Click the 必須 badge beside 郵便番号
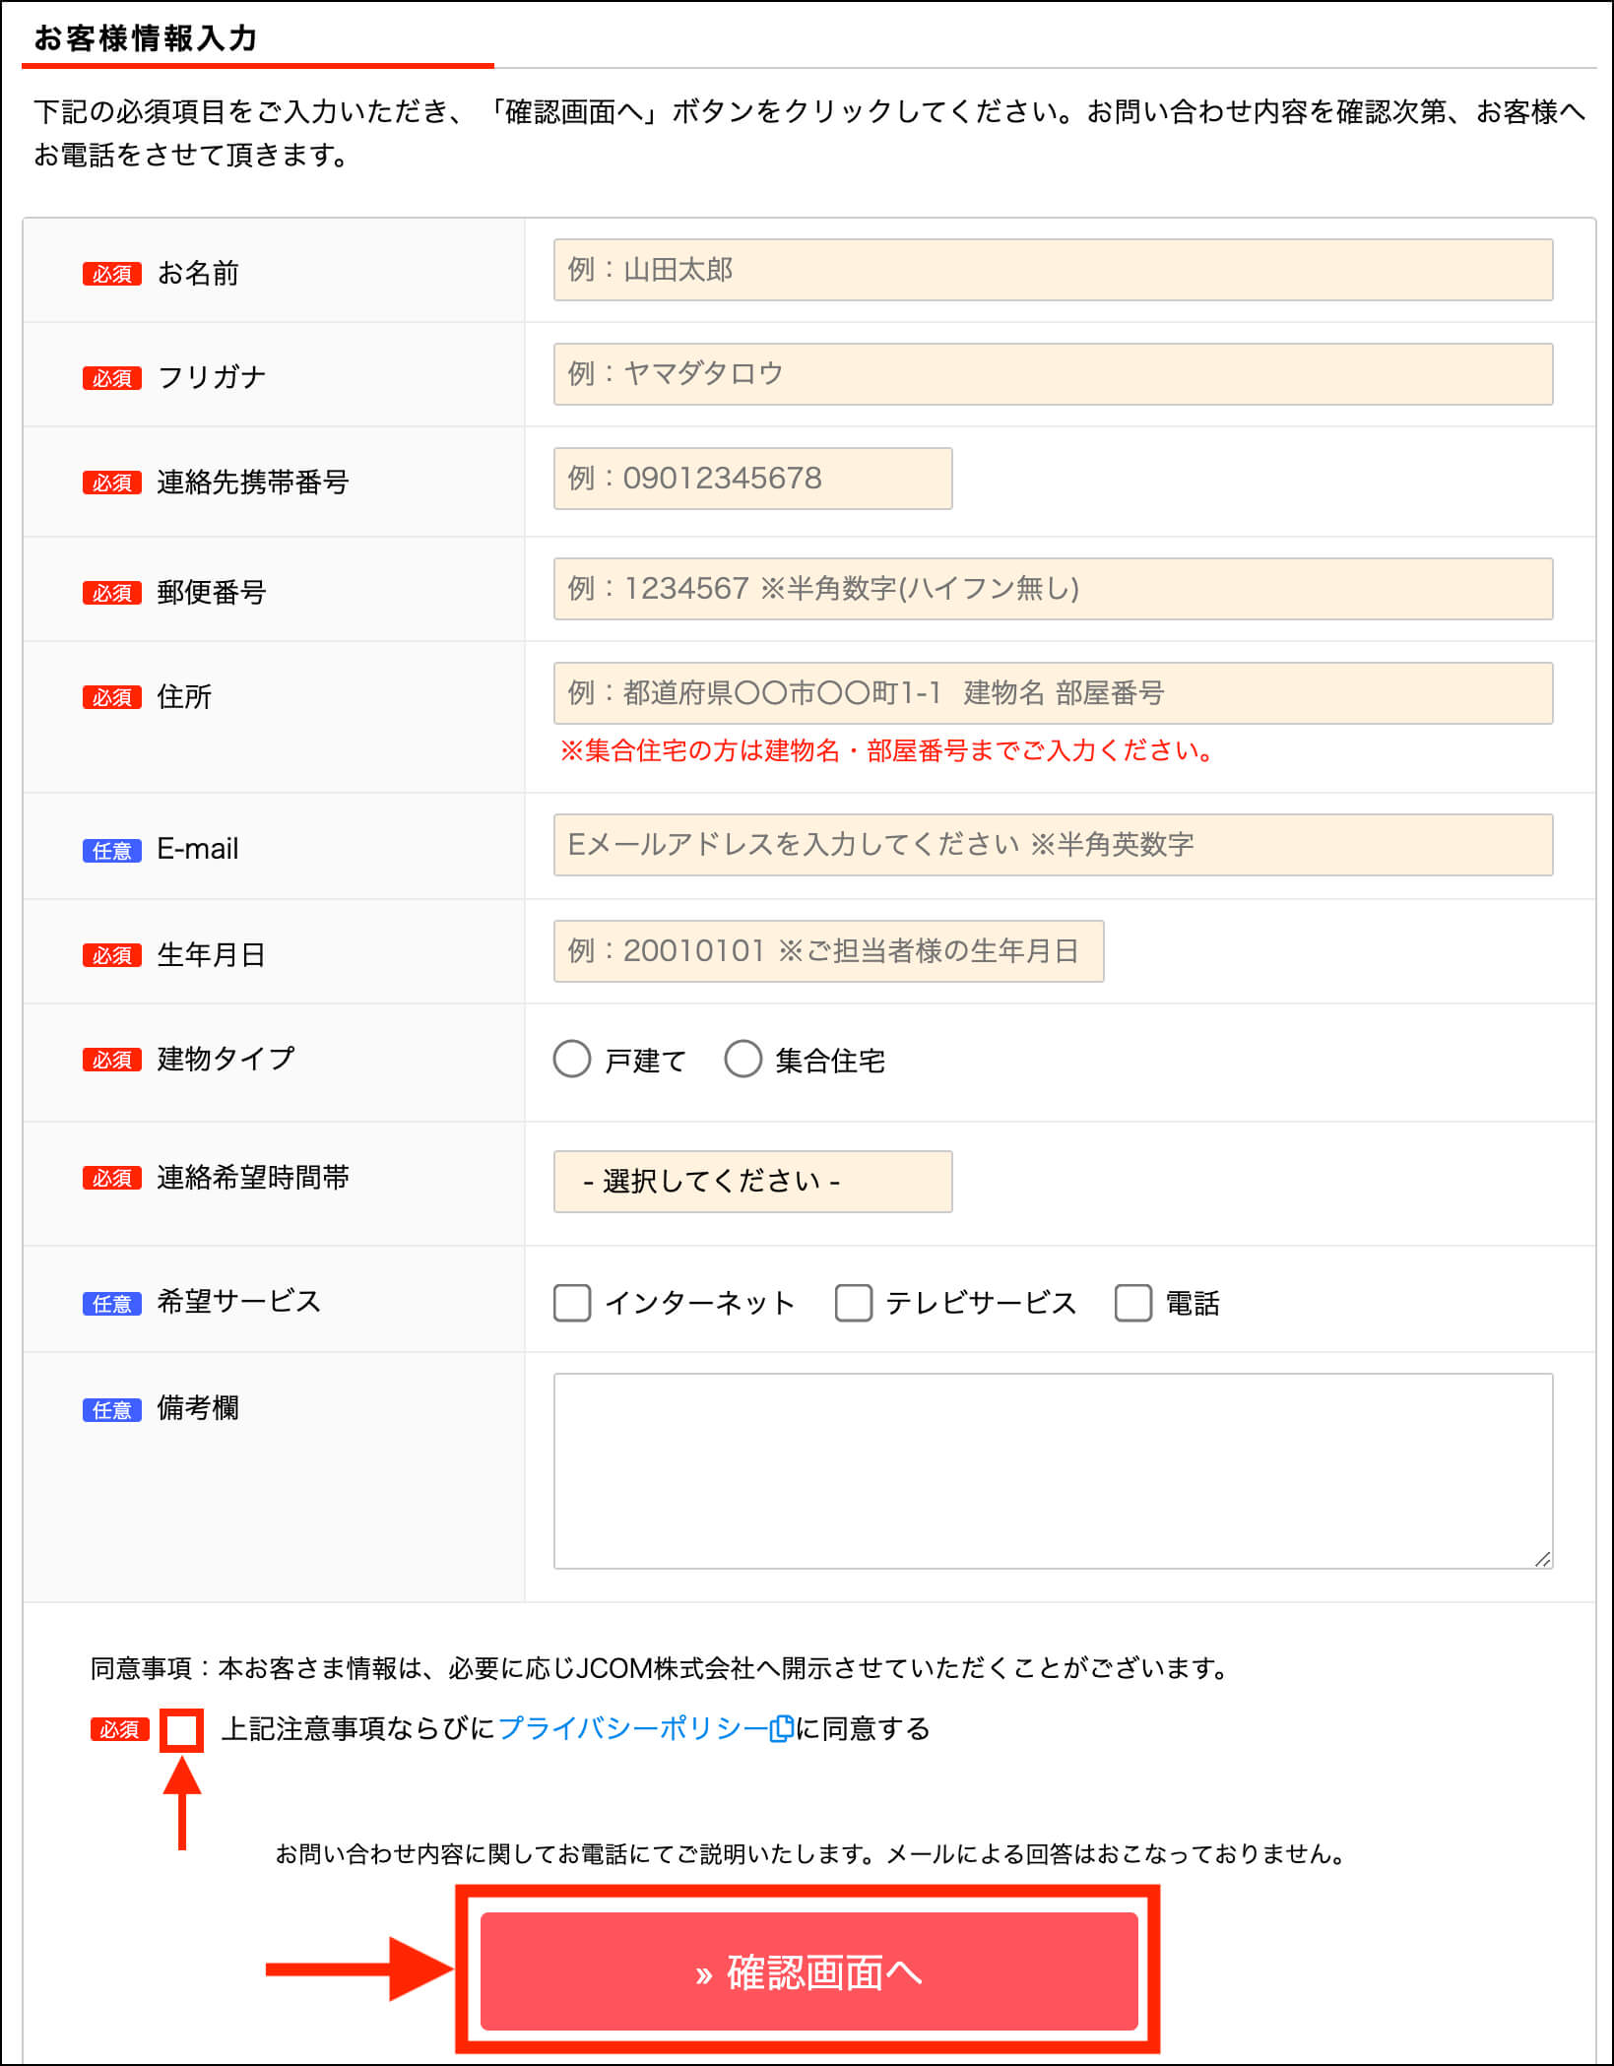 coord(112,593)
